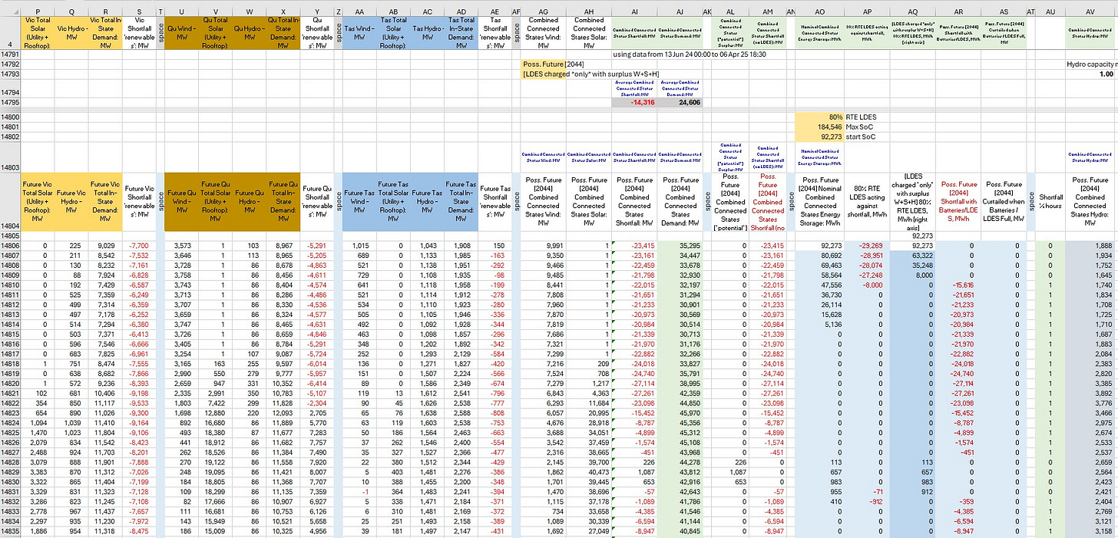This screenshot has height=538, width=1118.
Task: Select column header X
Action: click(283, 12)
